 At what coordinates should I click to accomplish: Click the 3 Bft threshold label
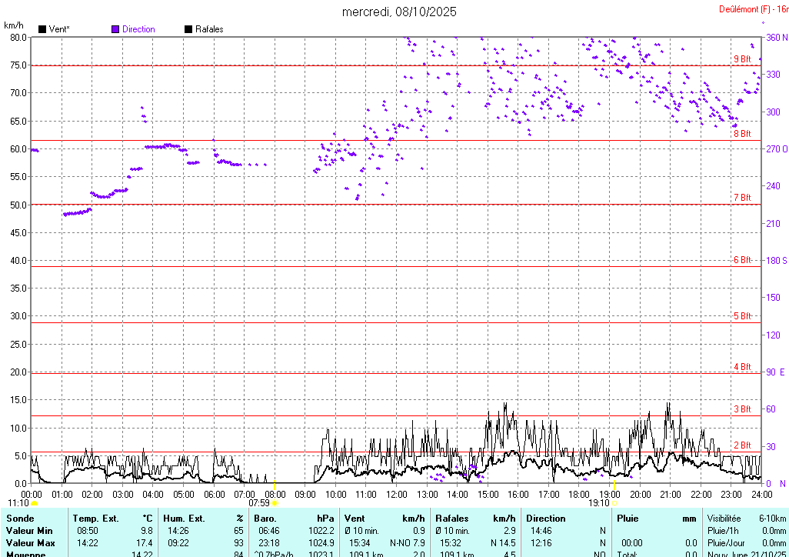741,409
